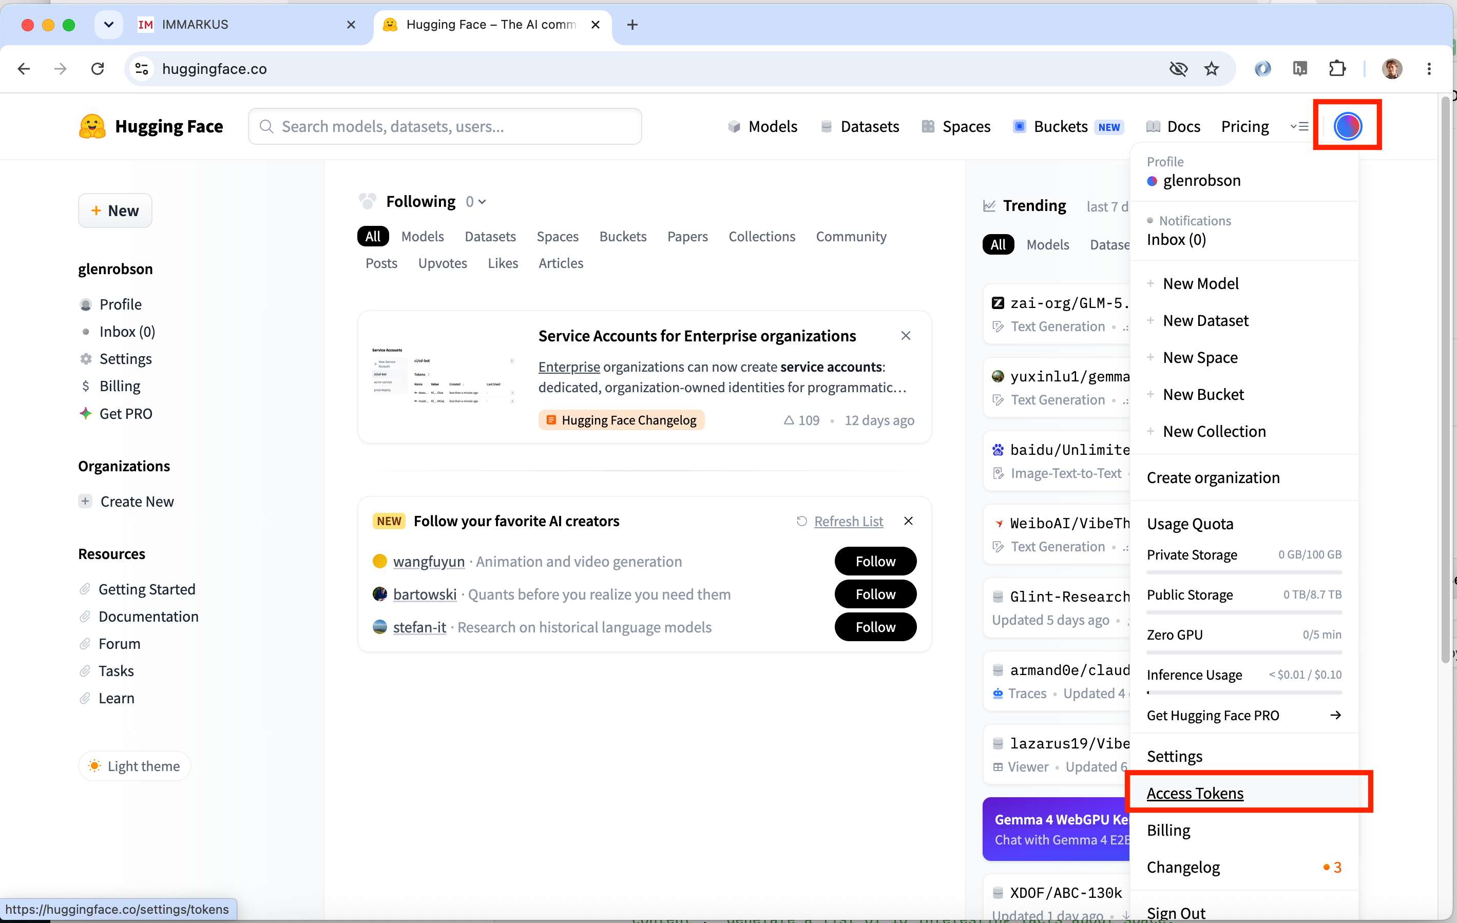Toggle the Light theme switch

coord(135,766)
